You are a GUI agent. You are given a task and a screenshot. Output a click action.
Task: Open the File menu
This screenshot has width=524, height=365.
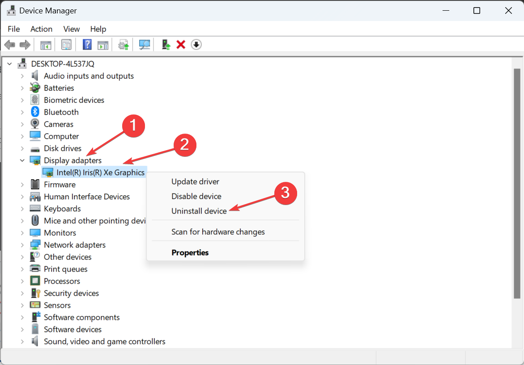(14, 29)
